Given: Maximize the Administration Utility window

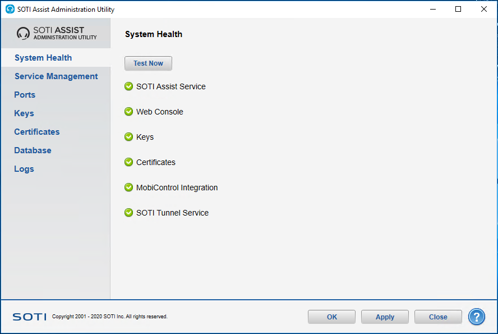Looking at the screenshot, I should [458, 9].
